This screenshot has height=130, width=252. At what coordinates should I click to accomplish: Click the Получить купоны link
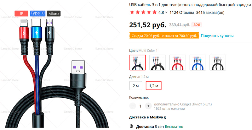(x=217, y=35)
